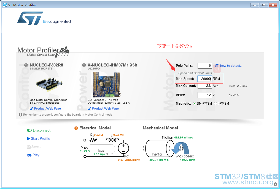Viewport: 280px width, 189px height.
Task: Click the warning icon next to Electrical Model
Action: tap(76, 128)
